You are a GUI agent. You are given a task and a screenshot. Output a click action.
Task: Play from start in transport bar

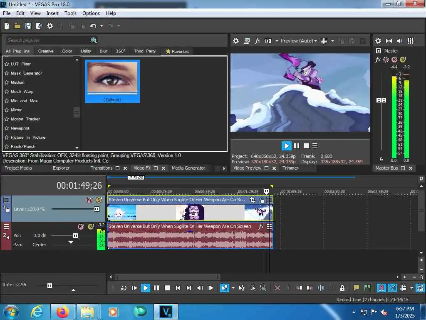(134, 288)
